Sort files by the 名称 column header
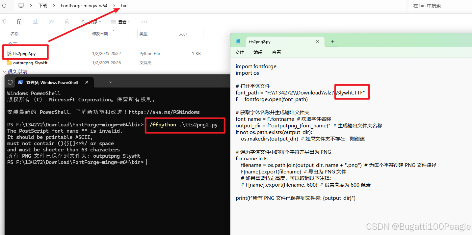Screen dimensions: 472x235 tap(14, 34)
